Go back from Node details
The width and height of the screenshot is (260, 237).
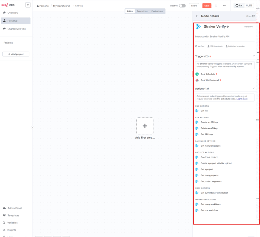point(197,16)
